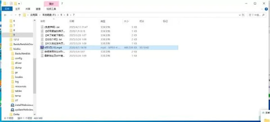
Task: Click the mp4 video file icon
Action: click(42, 48)
